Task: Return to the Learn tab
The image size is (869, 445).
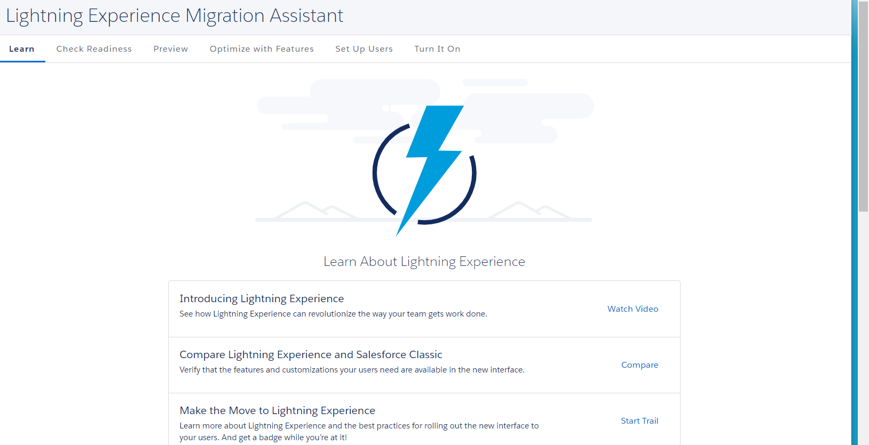Action: point(22,48)
